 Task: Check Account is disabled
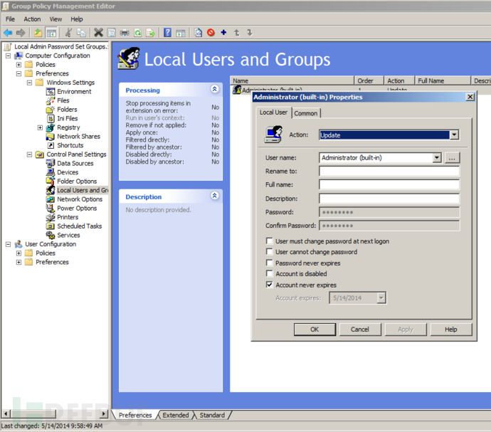tap(269, 273)
